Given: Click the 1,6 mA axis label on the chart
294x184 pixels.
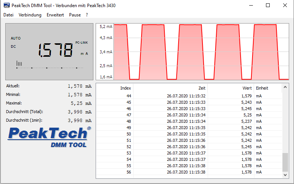Looking at the screenshot, I should 106,77.
